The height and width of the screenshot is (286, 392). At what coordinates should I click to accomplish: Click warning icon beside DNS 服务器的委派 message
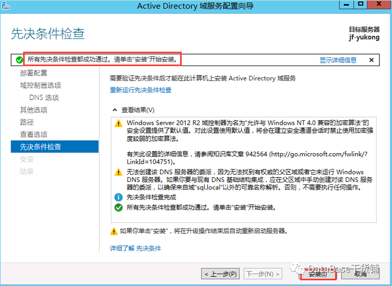click(118, 172)
